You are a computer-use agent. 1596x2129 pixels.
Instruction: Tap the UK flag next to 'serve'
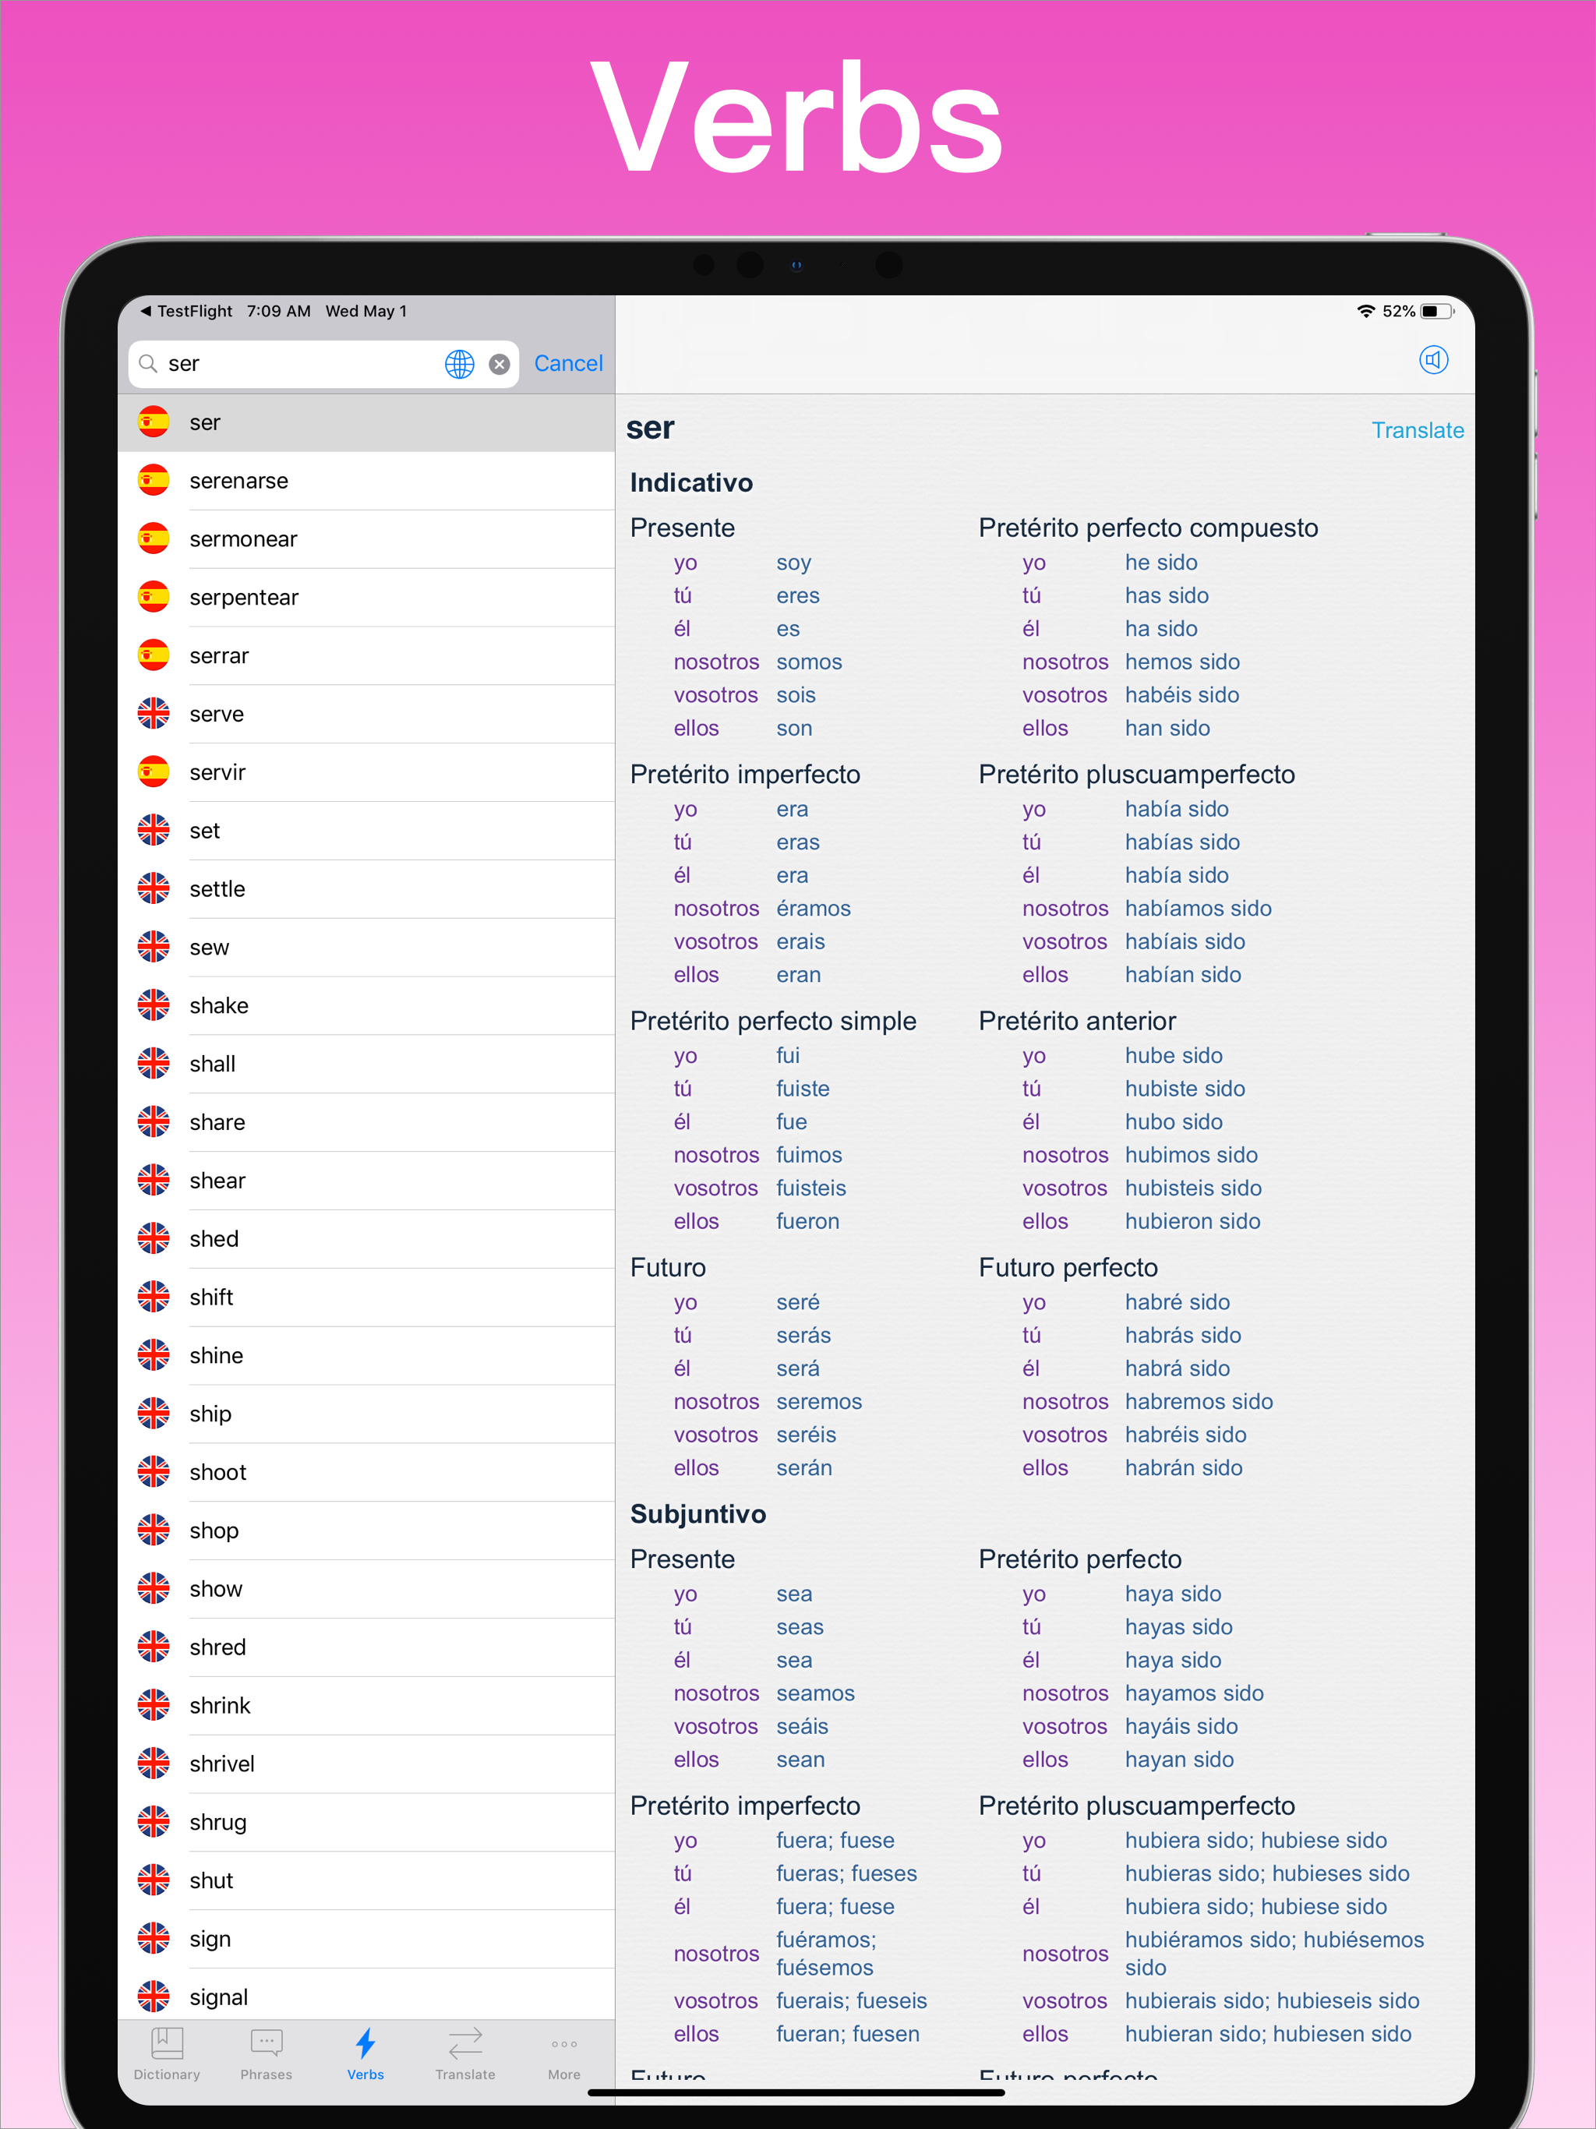(153, 714)
